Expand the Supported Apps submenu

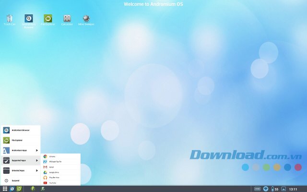(20, 160)
